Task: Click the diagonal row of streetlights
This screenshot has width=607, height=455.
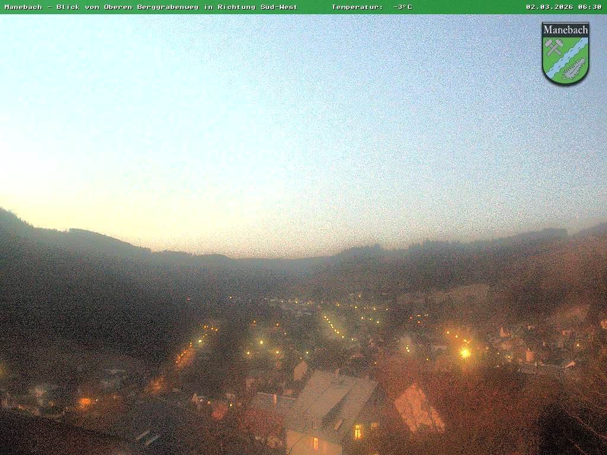Action: click(333, 326)
